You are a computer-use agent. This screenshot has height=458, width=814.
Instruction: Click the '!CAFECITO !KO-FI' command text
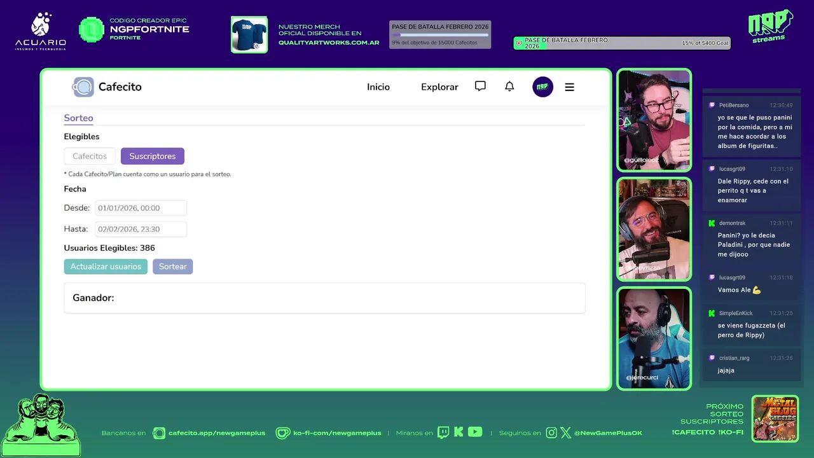(707, 433)
